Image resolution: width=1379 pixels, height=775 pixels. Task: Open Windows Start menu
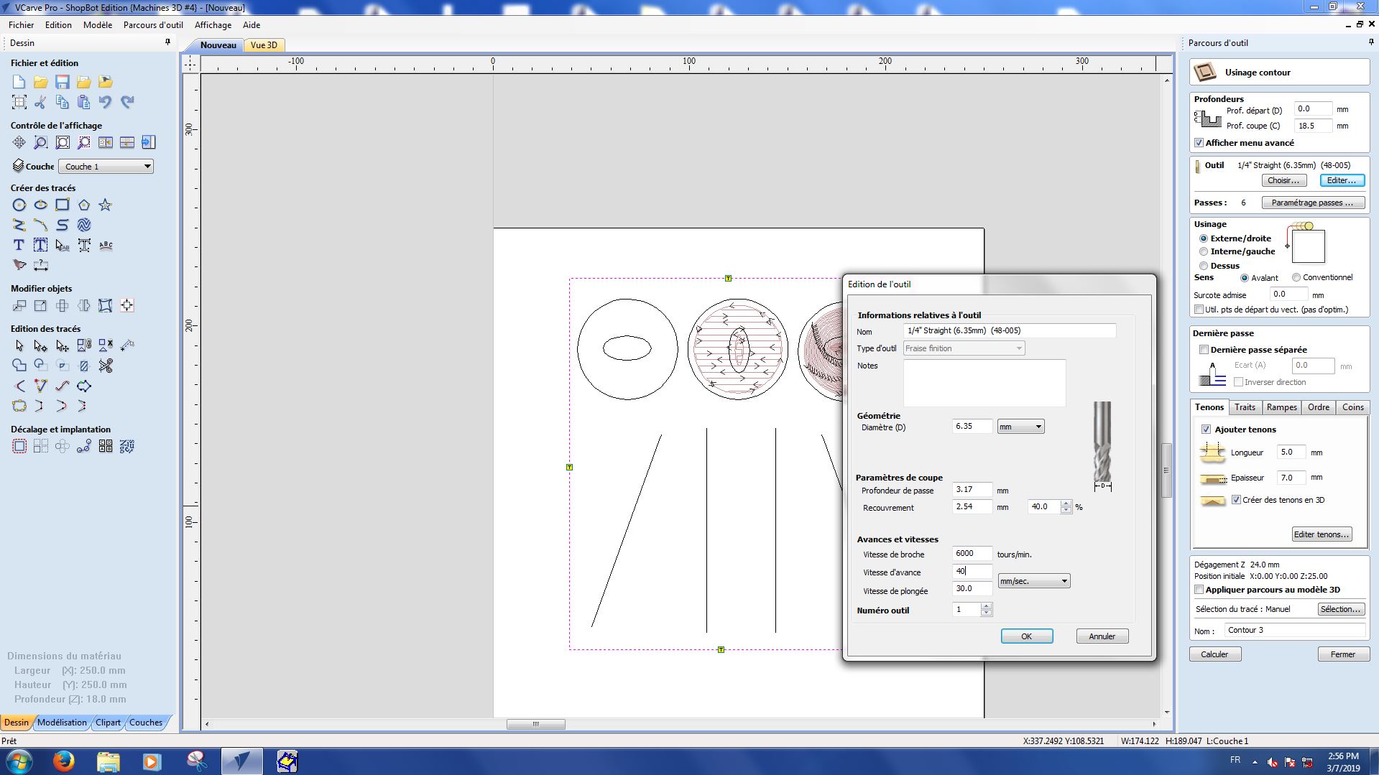(19, 761)
